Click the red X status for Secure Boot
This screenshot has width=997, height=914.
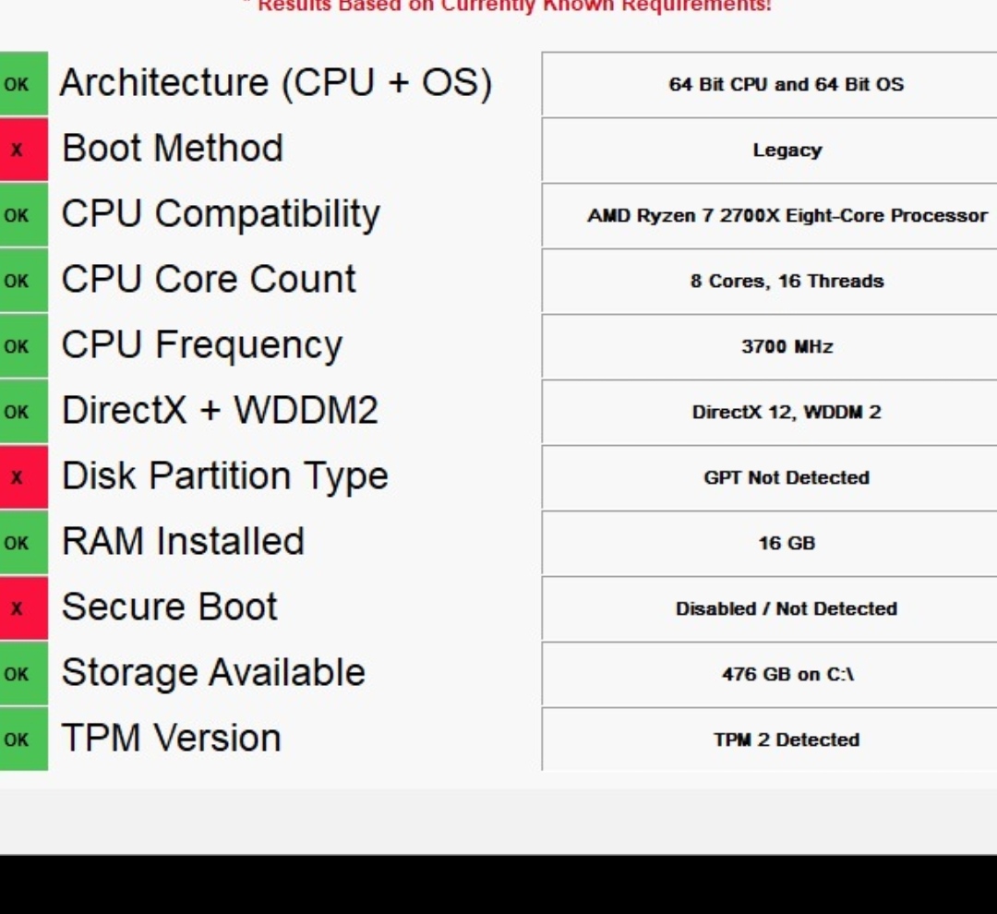click(20, 607)
